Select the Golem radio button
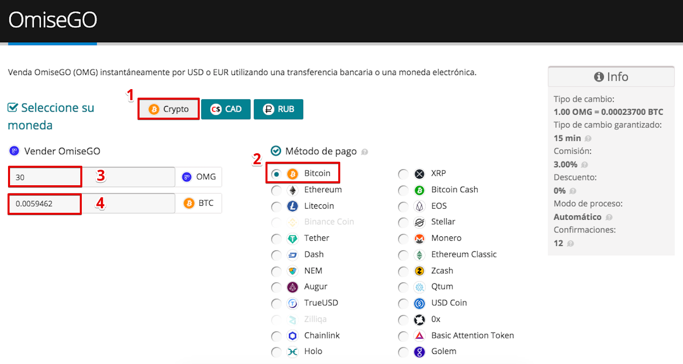The image size is (683, 364). coord(403,352)
